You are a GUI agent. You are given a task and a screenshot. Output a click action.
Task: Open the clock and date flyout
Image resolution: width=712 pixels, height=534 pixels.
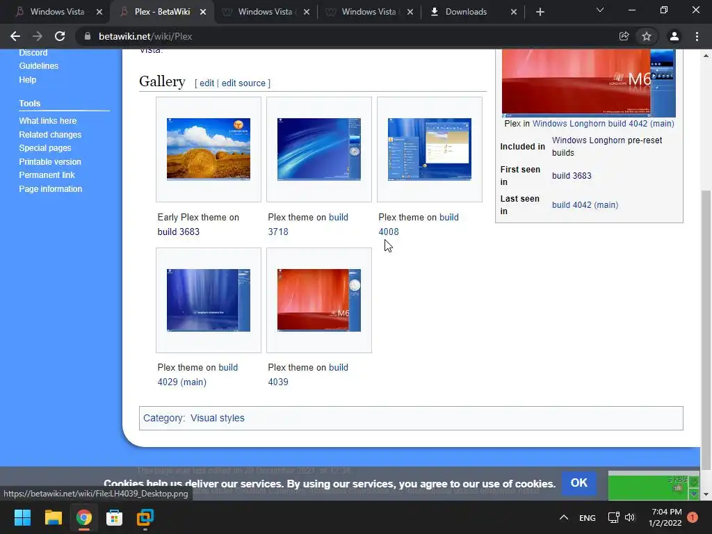coord(665,517)
